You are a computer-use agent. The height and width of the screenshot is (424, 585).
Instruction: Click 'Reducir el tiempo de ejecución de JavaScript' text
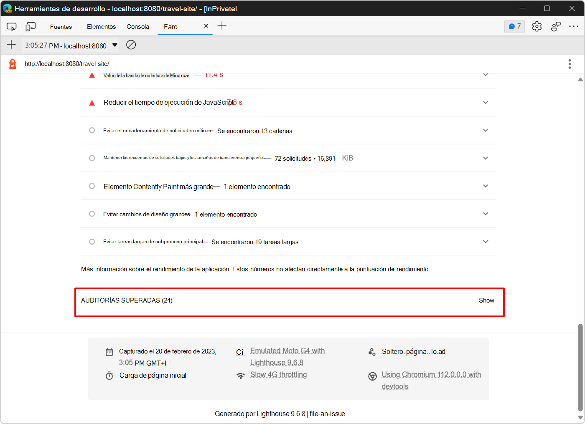point(169,103)
